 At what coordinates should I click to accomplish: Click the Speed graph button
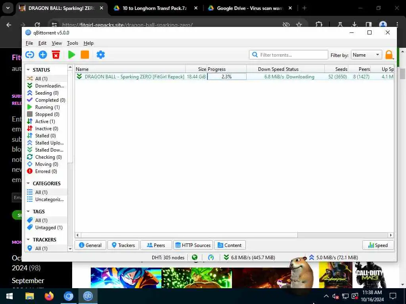coord(378,245)
